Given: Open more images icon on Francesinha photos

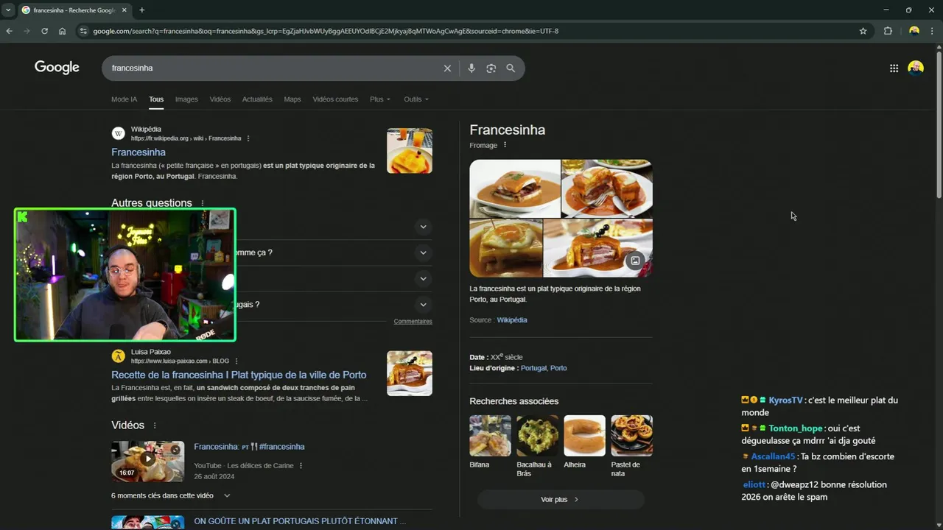Looking at the screenshot, I should [x=635, y=261].
